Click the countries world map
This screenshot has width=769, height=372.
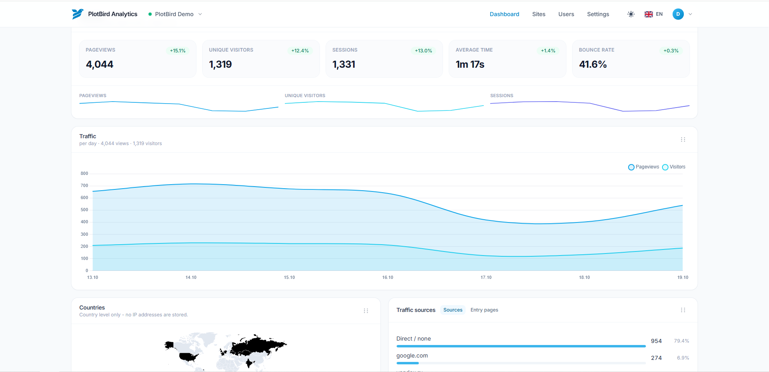pos(226,351)
